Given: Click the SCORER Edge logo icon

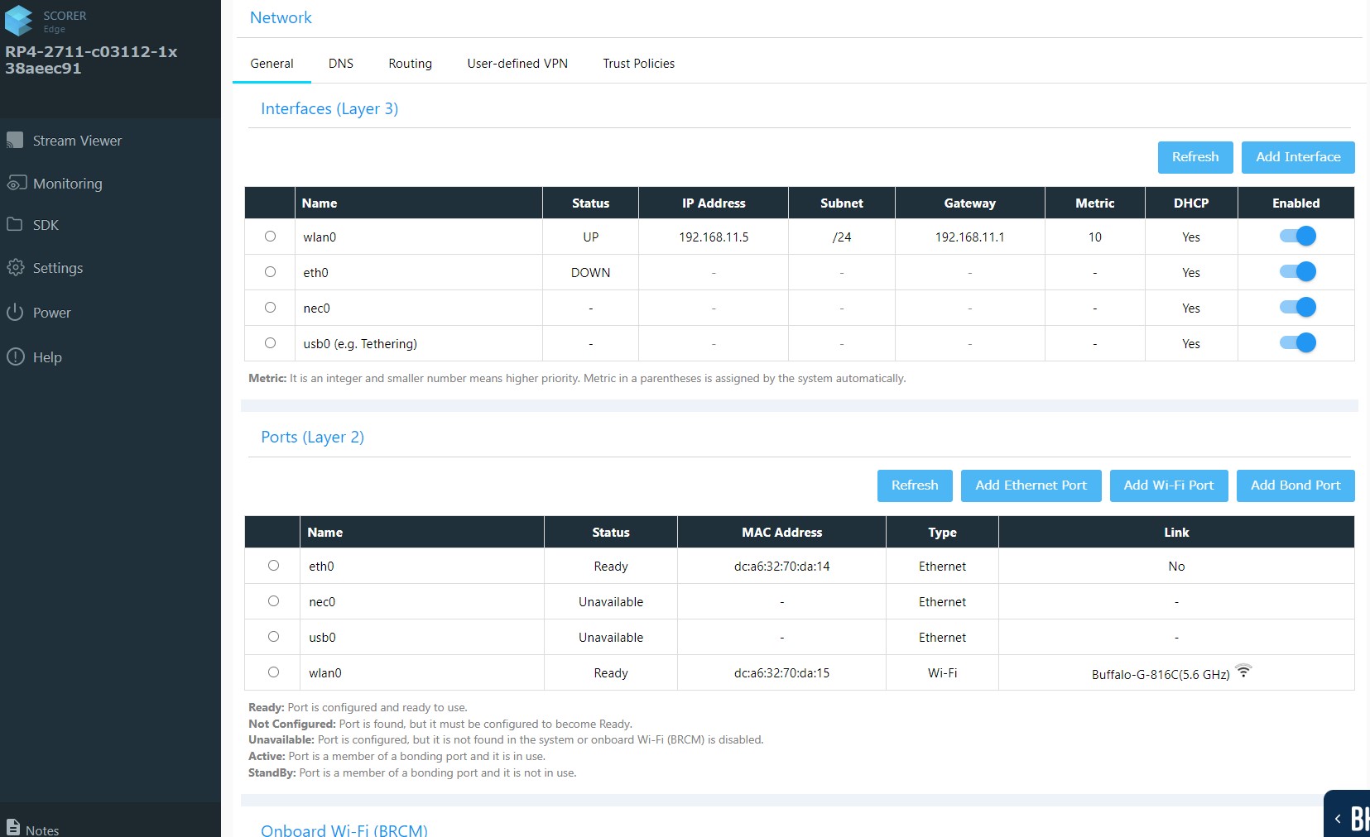Looking at the screenshot, I should coord(18,21).
